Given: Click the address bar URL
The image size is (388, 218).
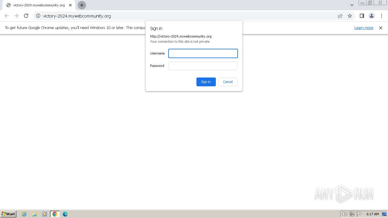Looking at the screenshot, I should [x=77, y=16].
